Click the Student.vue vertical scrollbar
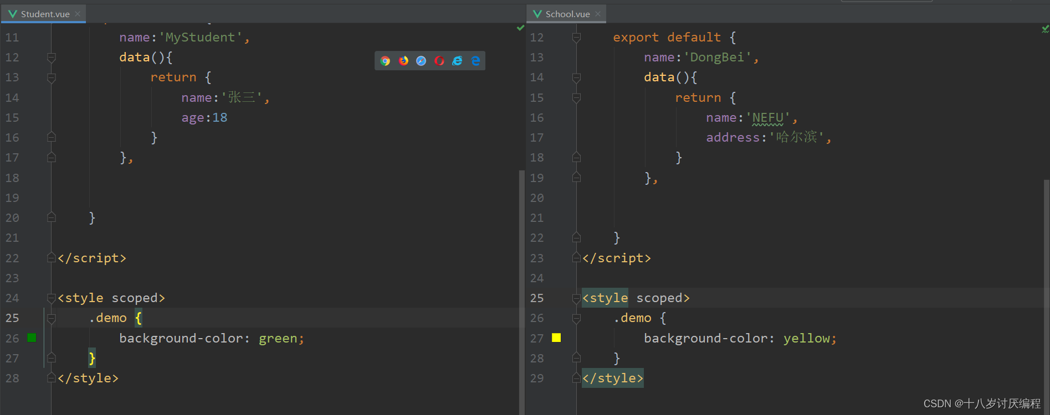This screenshot has height=415, width=1050. point(521,292)
